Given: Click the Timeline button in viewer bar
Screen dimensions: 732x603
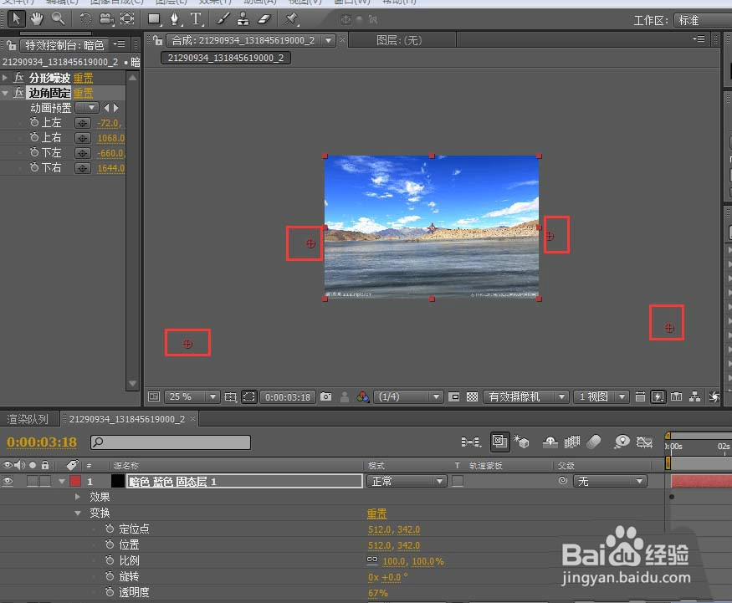Looking at the screenshot, I should [676, 396].
